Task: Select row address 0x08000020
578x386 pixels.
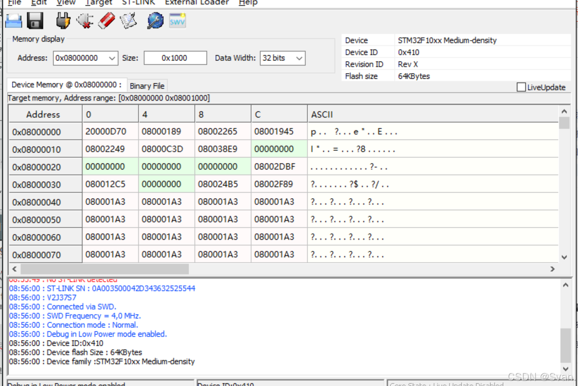Action: click(46, 167)
